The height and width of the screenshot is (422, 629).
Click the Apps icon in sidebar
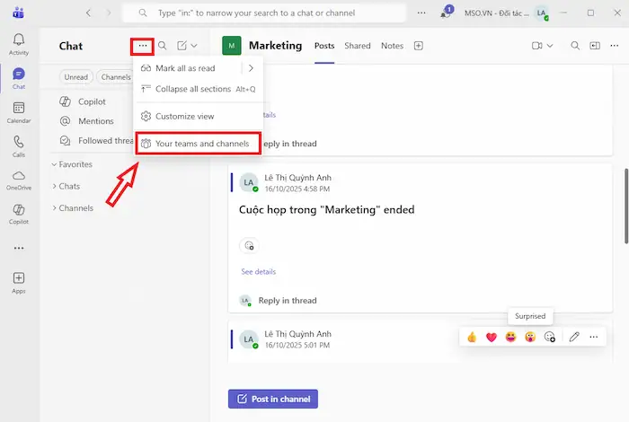19,282
